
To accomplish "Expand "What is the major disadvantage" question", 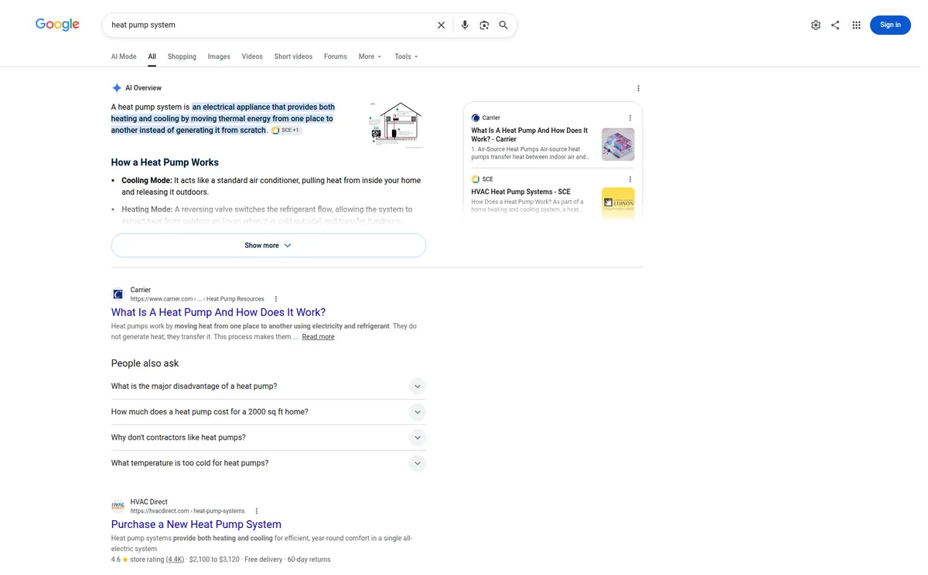I will click(268, 386).
